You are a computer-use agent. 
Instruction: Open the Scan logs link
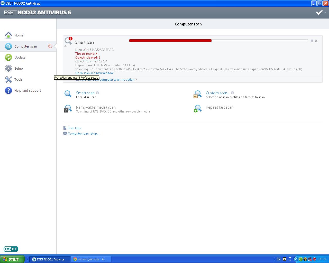point(74,128)
